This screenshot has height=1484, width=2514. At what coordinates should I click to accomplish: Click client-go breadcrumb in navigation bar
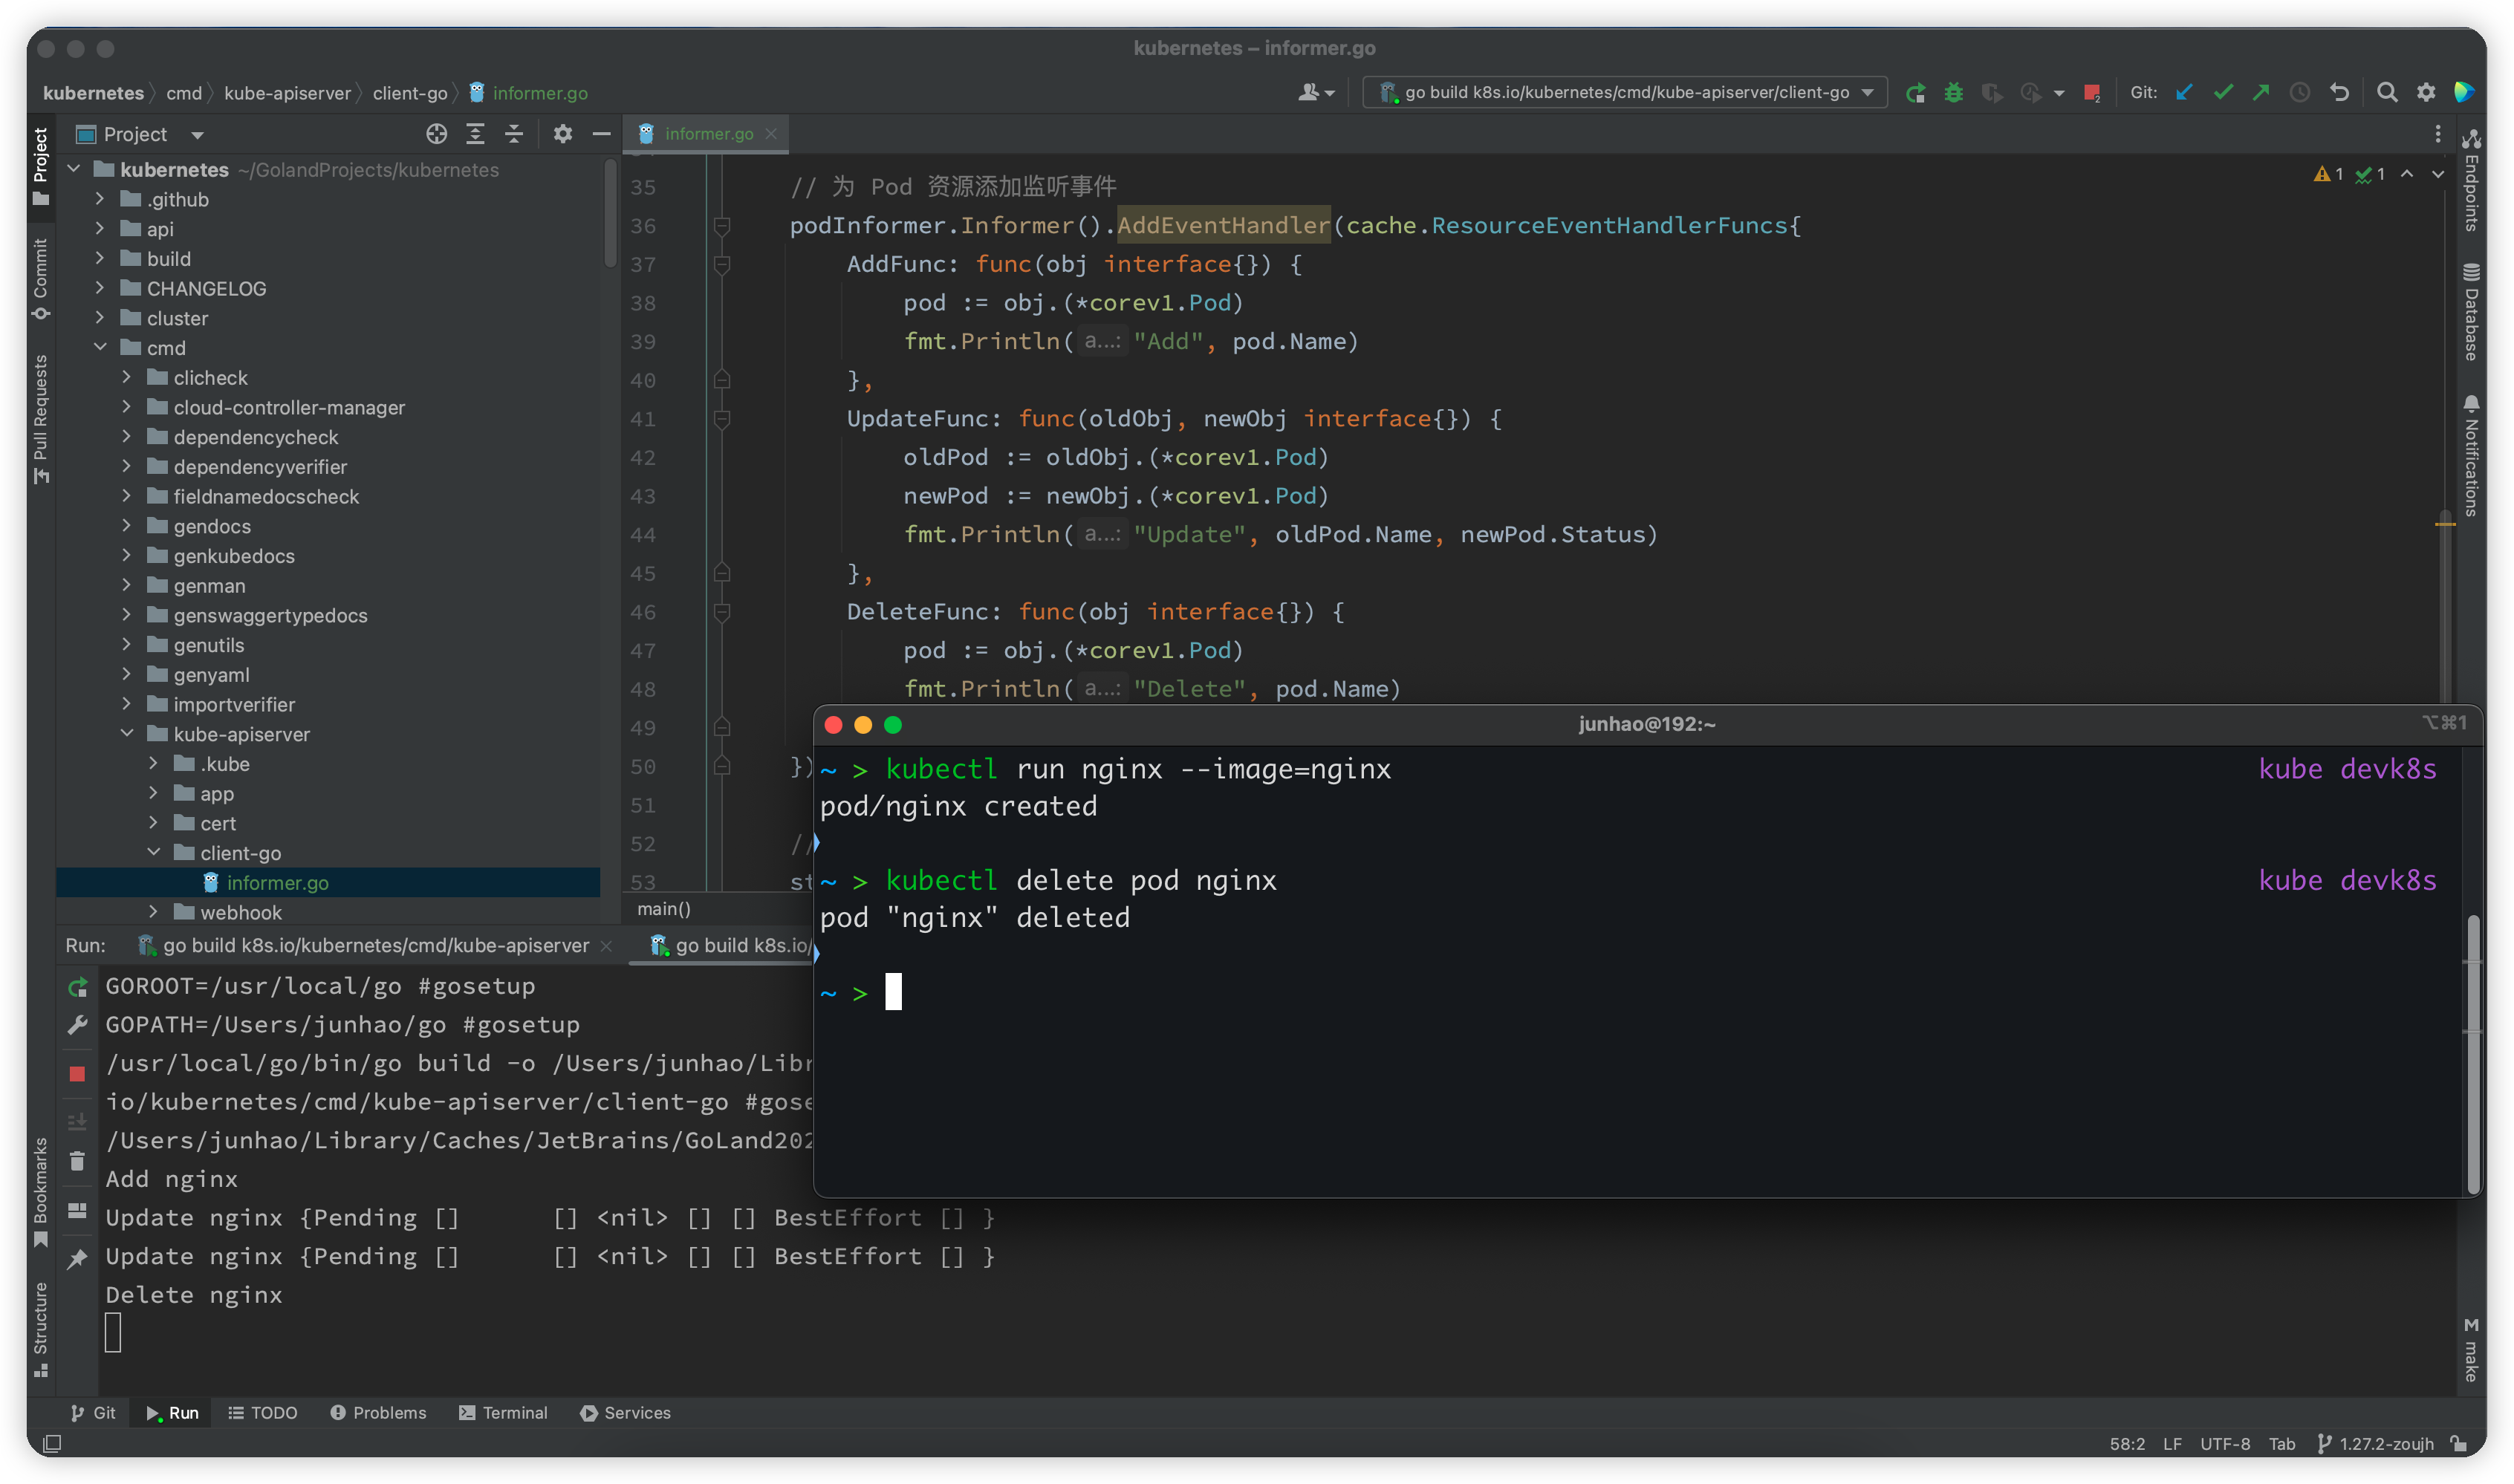click(x=410, y=93)
